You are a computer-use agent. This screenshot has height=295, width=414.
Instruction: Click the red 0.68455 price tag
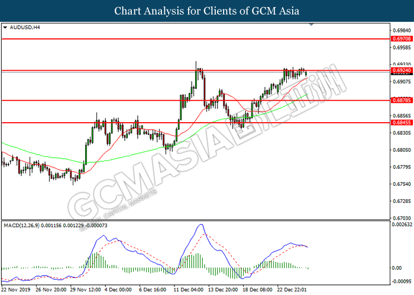402,123
